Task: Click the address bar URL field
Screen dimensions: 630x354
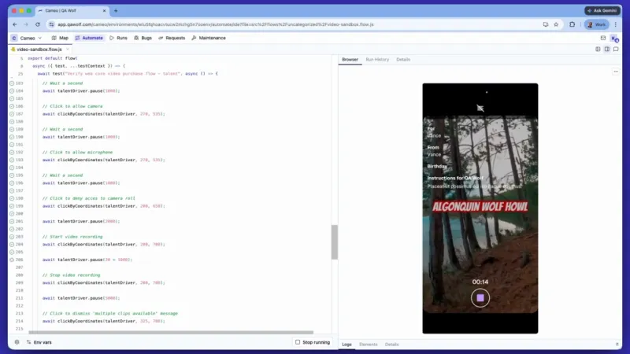Action: click(215, 24)
